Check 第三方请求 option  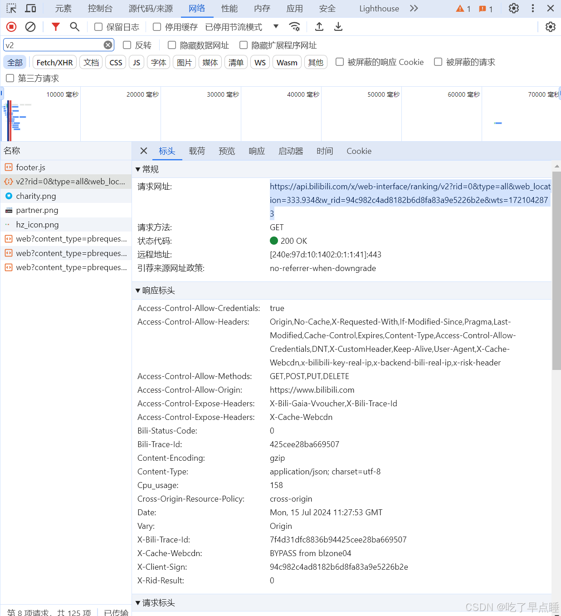click(10, 78)
